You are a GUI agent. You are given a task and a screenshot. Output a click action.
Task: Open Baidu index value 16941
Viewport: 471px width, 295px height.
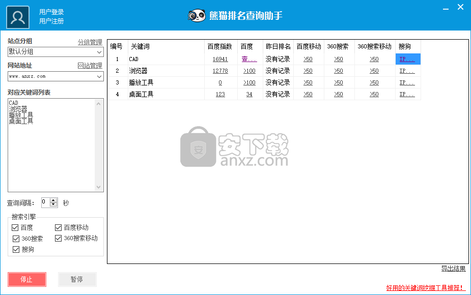click(x=220, y=59)
